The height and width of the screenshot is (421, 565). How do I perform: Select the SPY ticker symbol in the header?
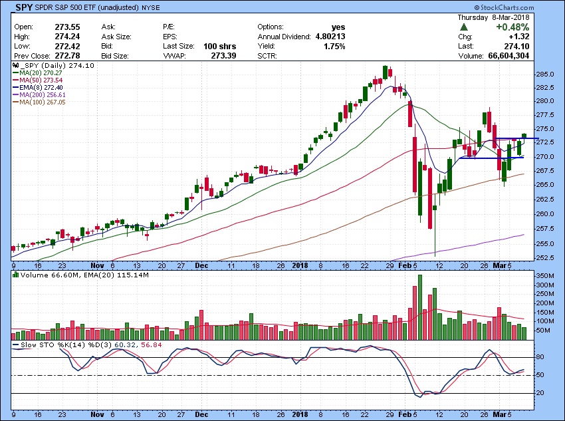pos(24,7)
